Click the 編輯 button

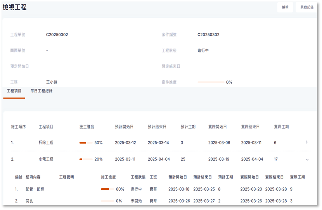(285, 7)
